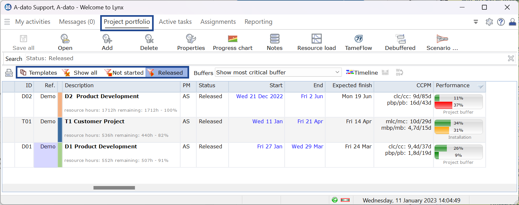Click the Timeline button
This screenshot has height=205, width=519.
click(362, 73)
